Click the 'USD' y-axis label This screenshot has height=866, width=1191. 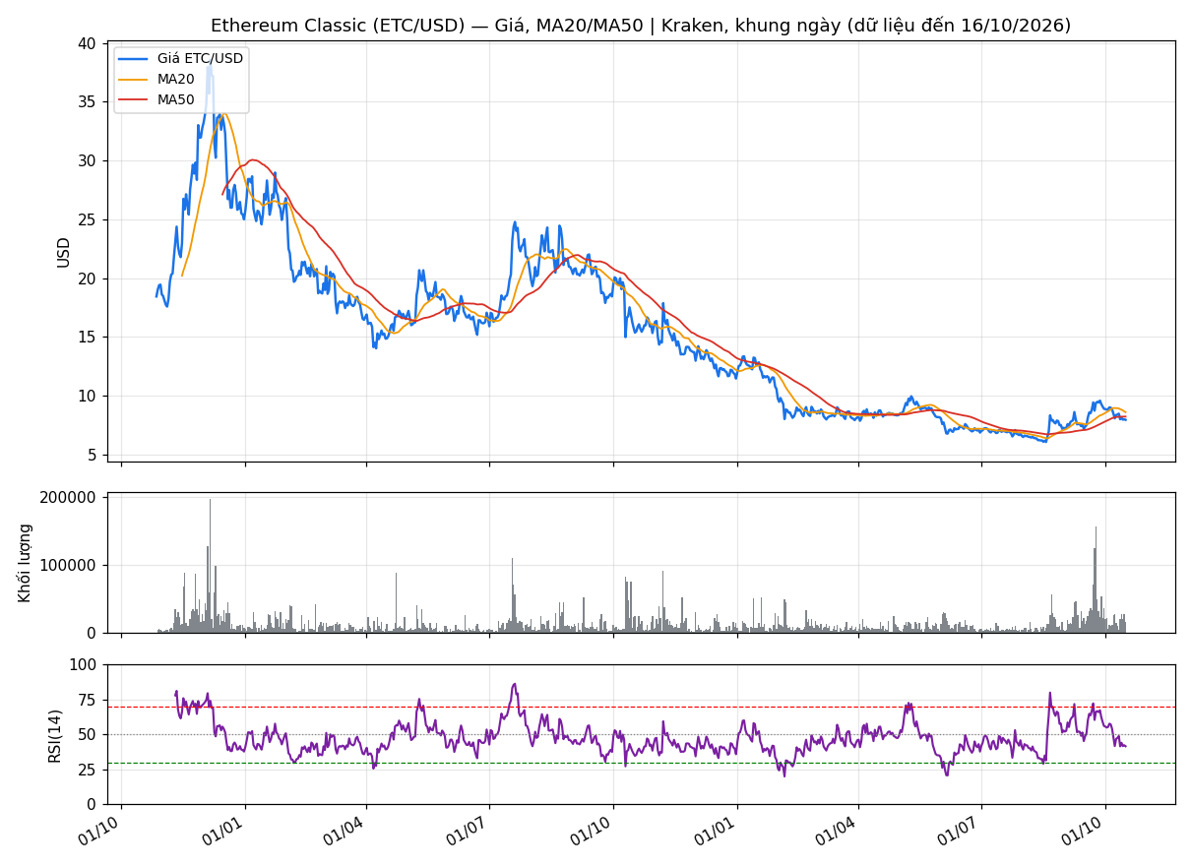point(64,252)
